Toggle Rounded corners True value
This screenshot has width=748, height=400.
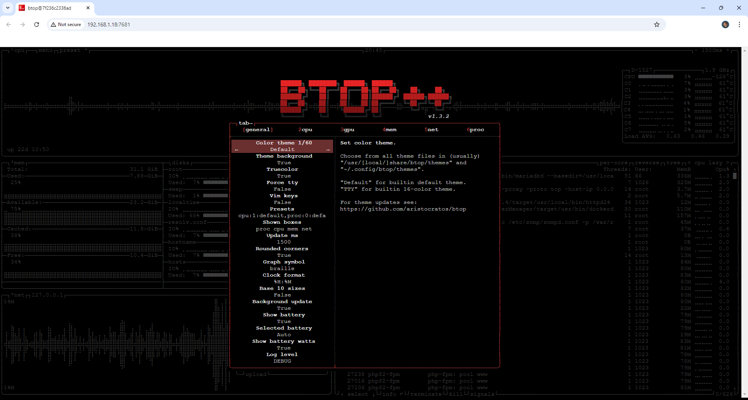click(x=284, y=255)
